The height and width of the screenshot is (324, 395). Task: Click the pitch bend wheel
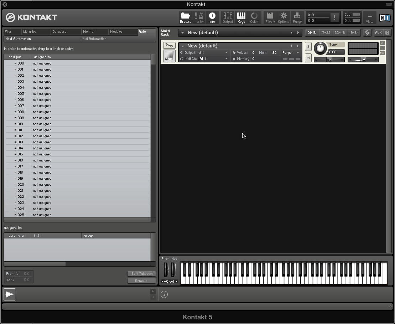(x=166, y=269)
